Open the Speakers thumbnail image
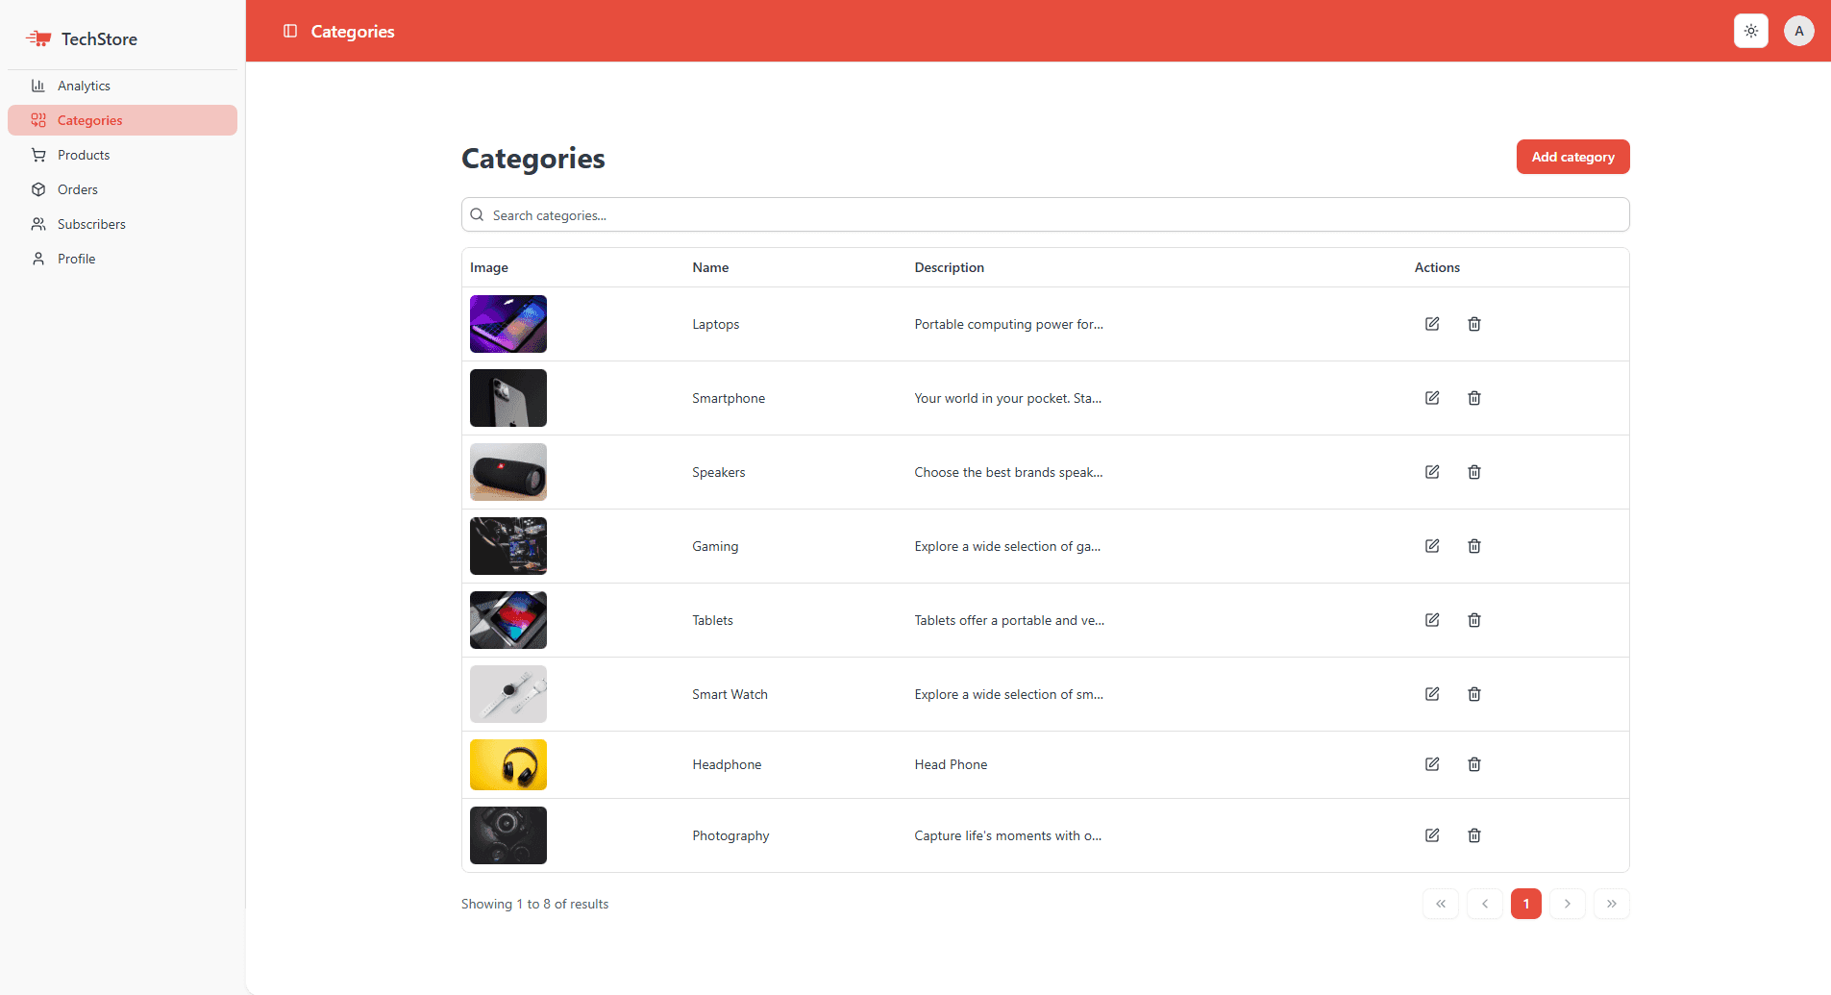This screenshot has width=1831, height=995. (508, 472)
